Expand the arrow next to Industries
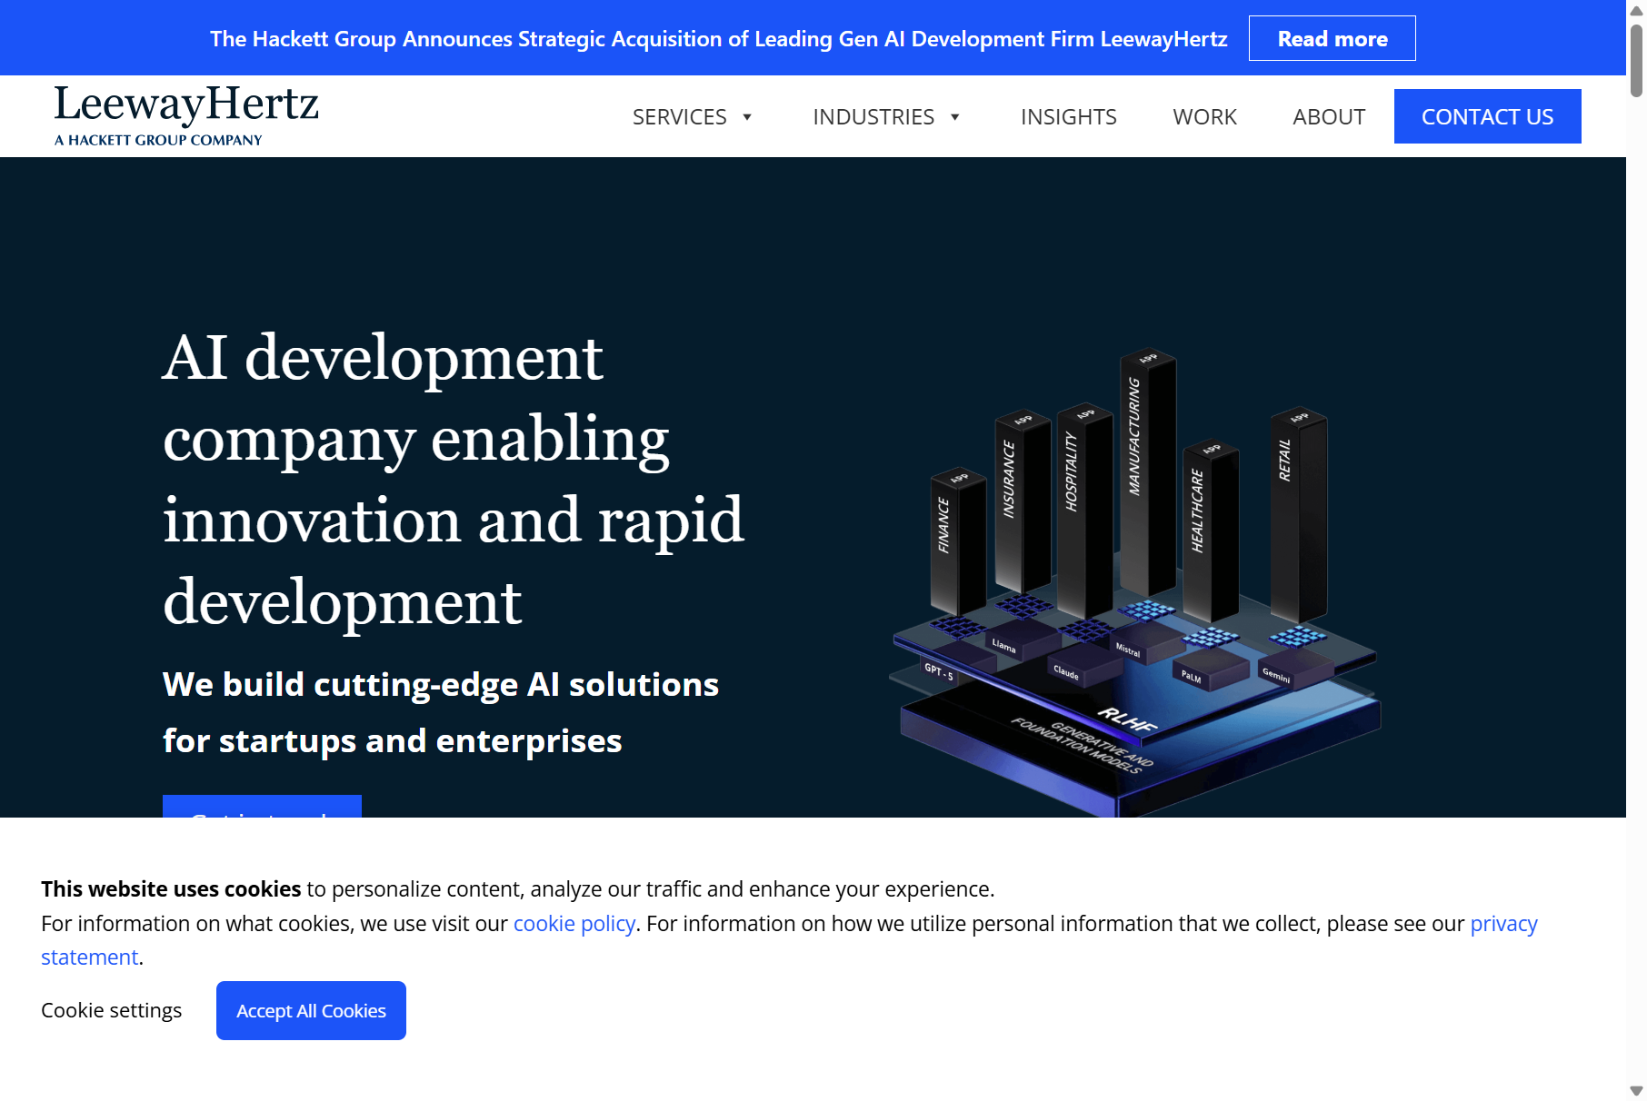 pos(954,117)
